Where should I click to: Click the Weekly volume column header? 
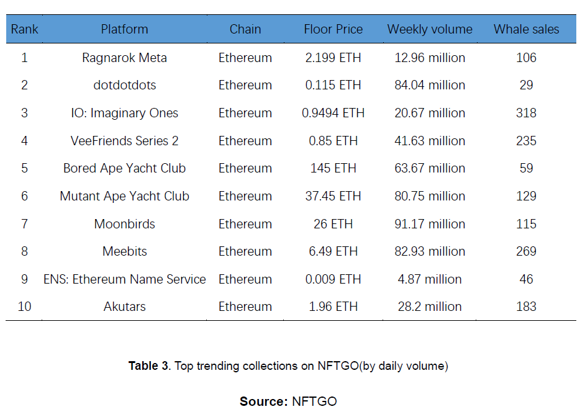tap(430, 29)
